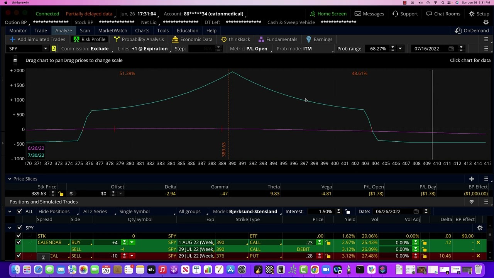Toggle the stock price lock icon
Viewport: 494px width, 278px height.
[x=61, y=194]
